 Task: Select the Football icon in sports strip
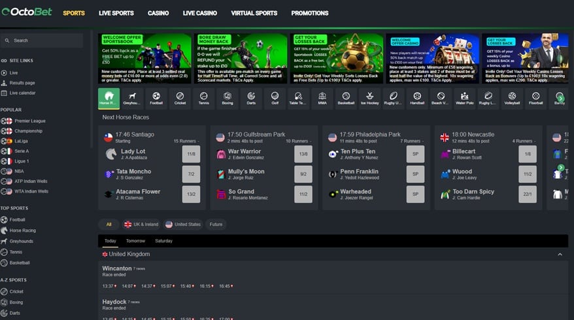[156, 99]
